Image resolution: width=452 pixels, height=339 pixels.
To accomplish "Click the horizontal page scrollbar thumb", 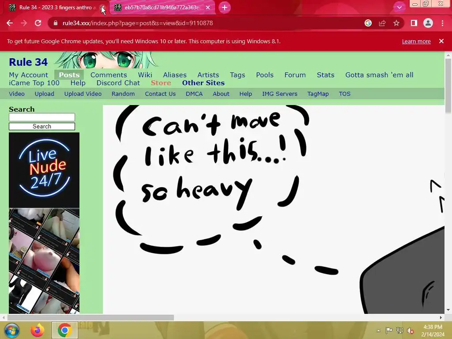I will tap(90, 317).
